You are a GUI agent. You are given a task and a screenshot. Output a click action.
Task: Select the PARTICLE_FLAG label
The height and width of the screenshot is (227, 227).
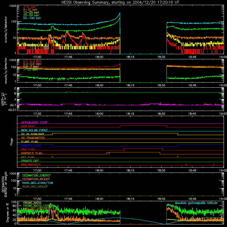click(32, 153)
